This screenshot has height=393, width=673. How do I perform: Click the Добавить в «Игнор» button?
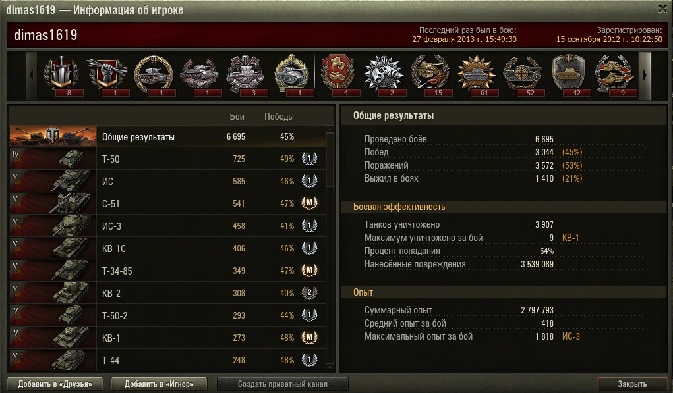coord(159,384)
